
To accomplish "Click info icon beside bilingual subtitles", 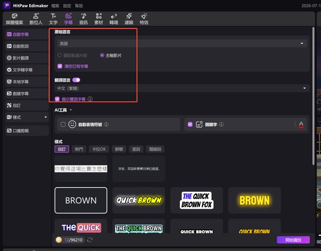I will pos(90,99).
